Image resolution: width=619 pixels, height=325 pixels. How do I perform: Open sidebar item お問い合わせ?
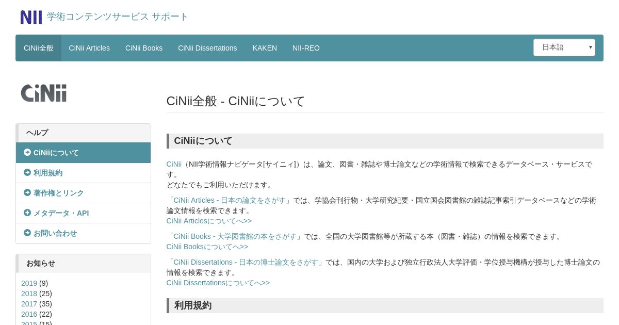tap(83, 233)
